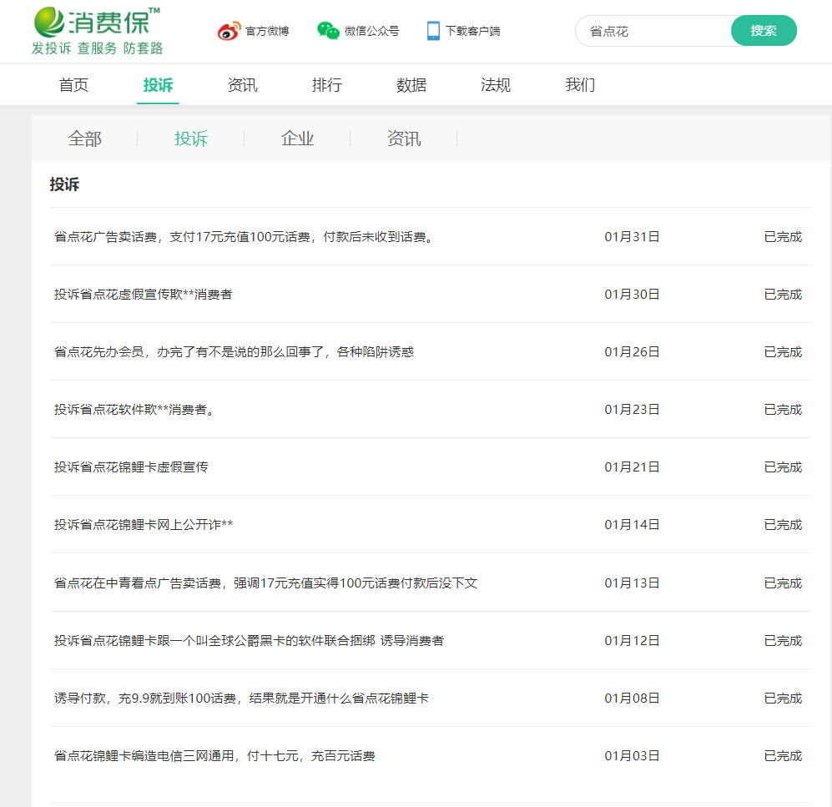Switch to the 企业 results tab

297,139
